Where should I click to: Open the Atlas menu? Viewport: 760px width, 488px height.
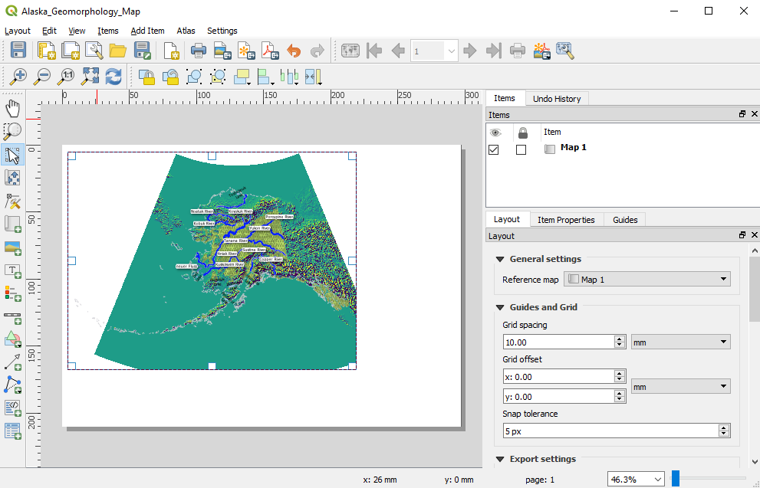(x=186, y=31)
